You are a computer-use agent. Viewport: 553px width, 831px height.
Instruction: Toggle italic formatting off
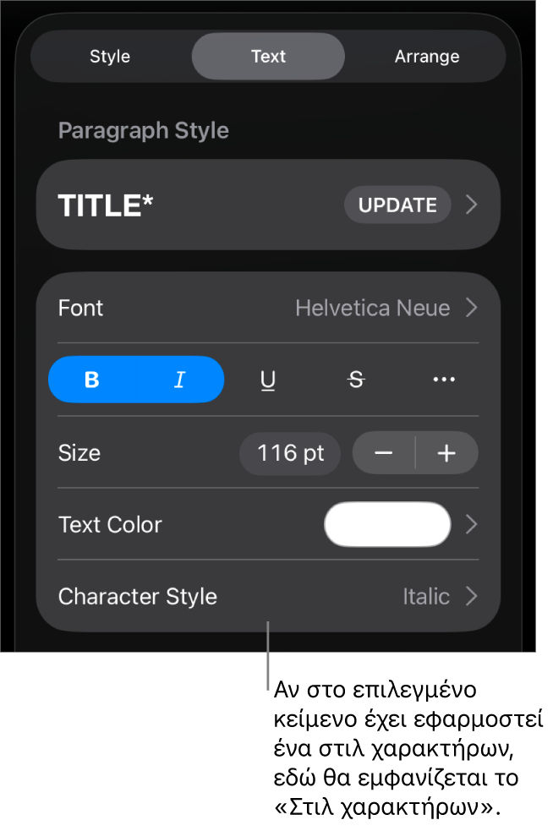[x=179, y=380]
